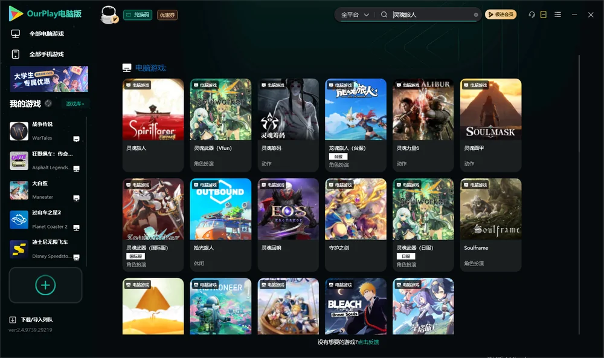Click the 日服 tag on 灵魂武器
The height and width of the screenshot is (358, 604).
406,256
